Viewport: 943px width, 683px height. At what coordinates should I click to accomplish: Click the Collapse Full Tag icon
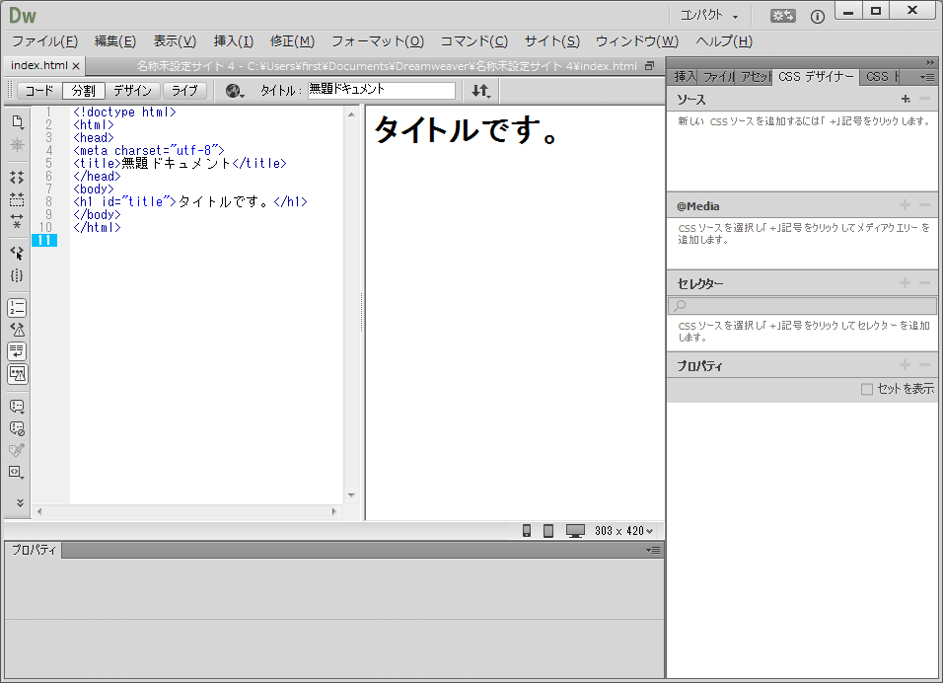pyautogui.click(x=17, y=178)
